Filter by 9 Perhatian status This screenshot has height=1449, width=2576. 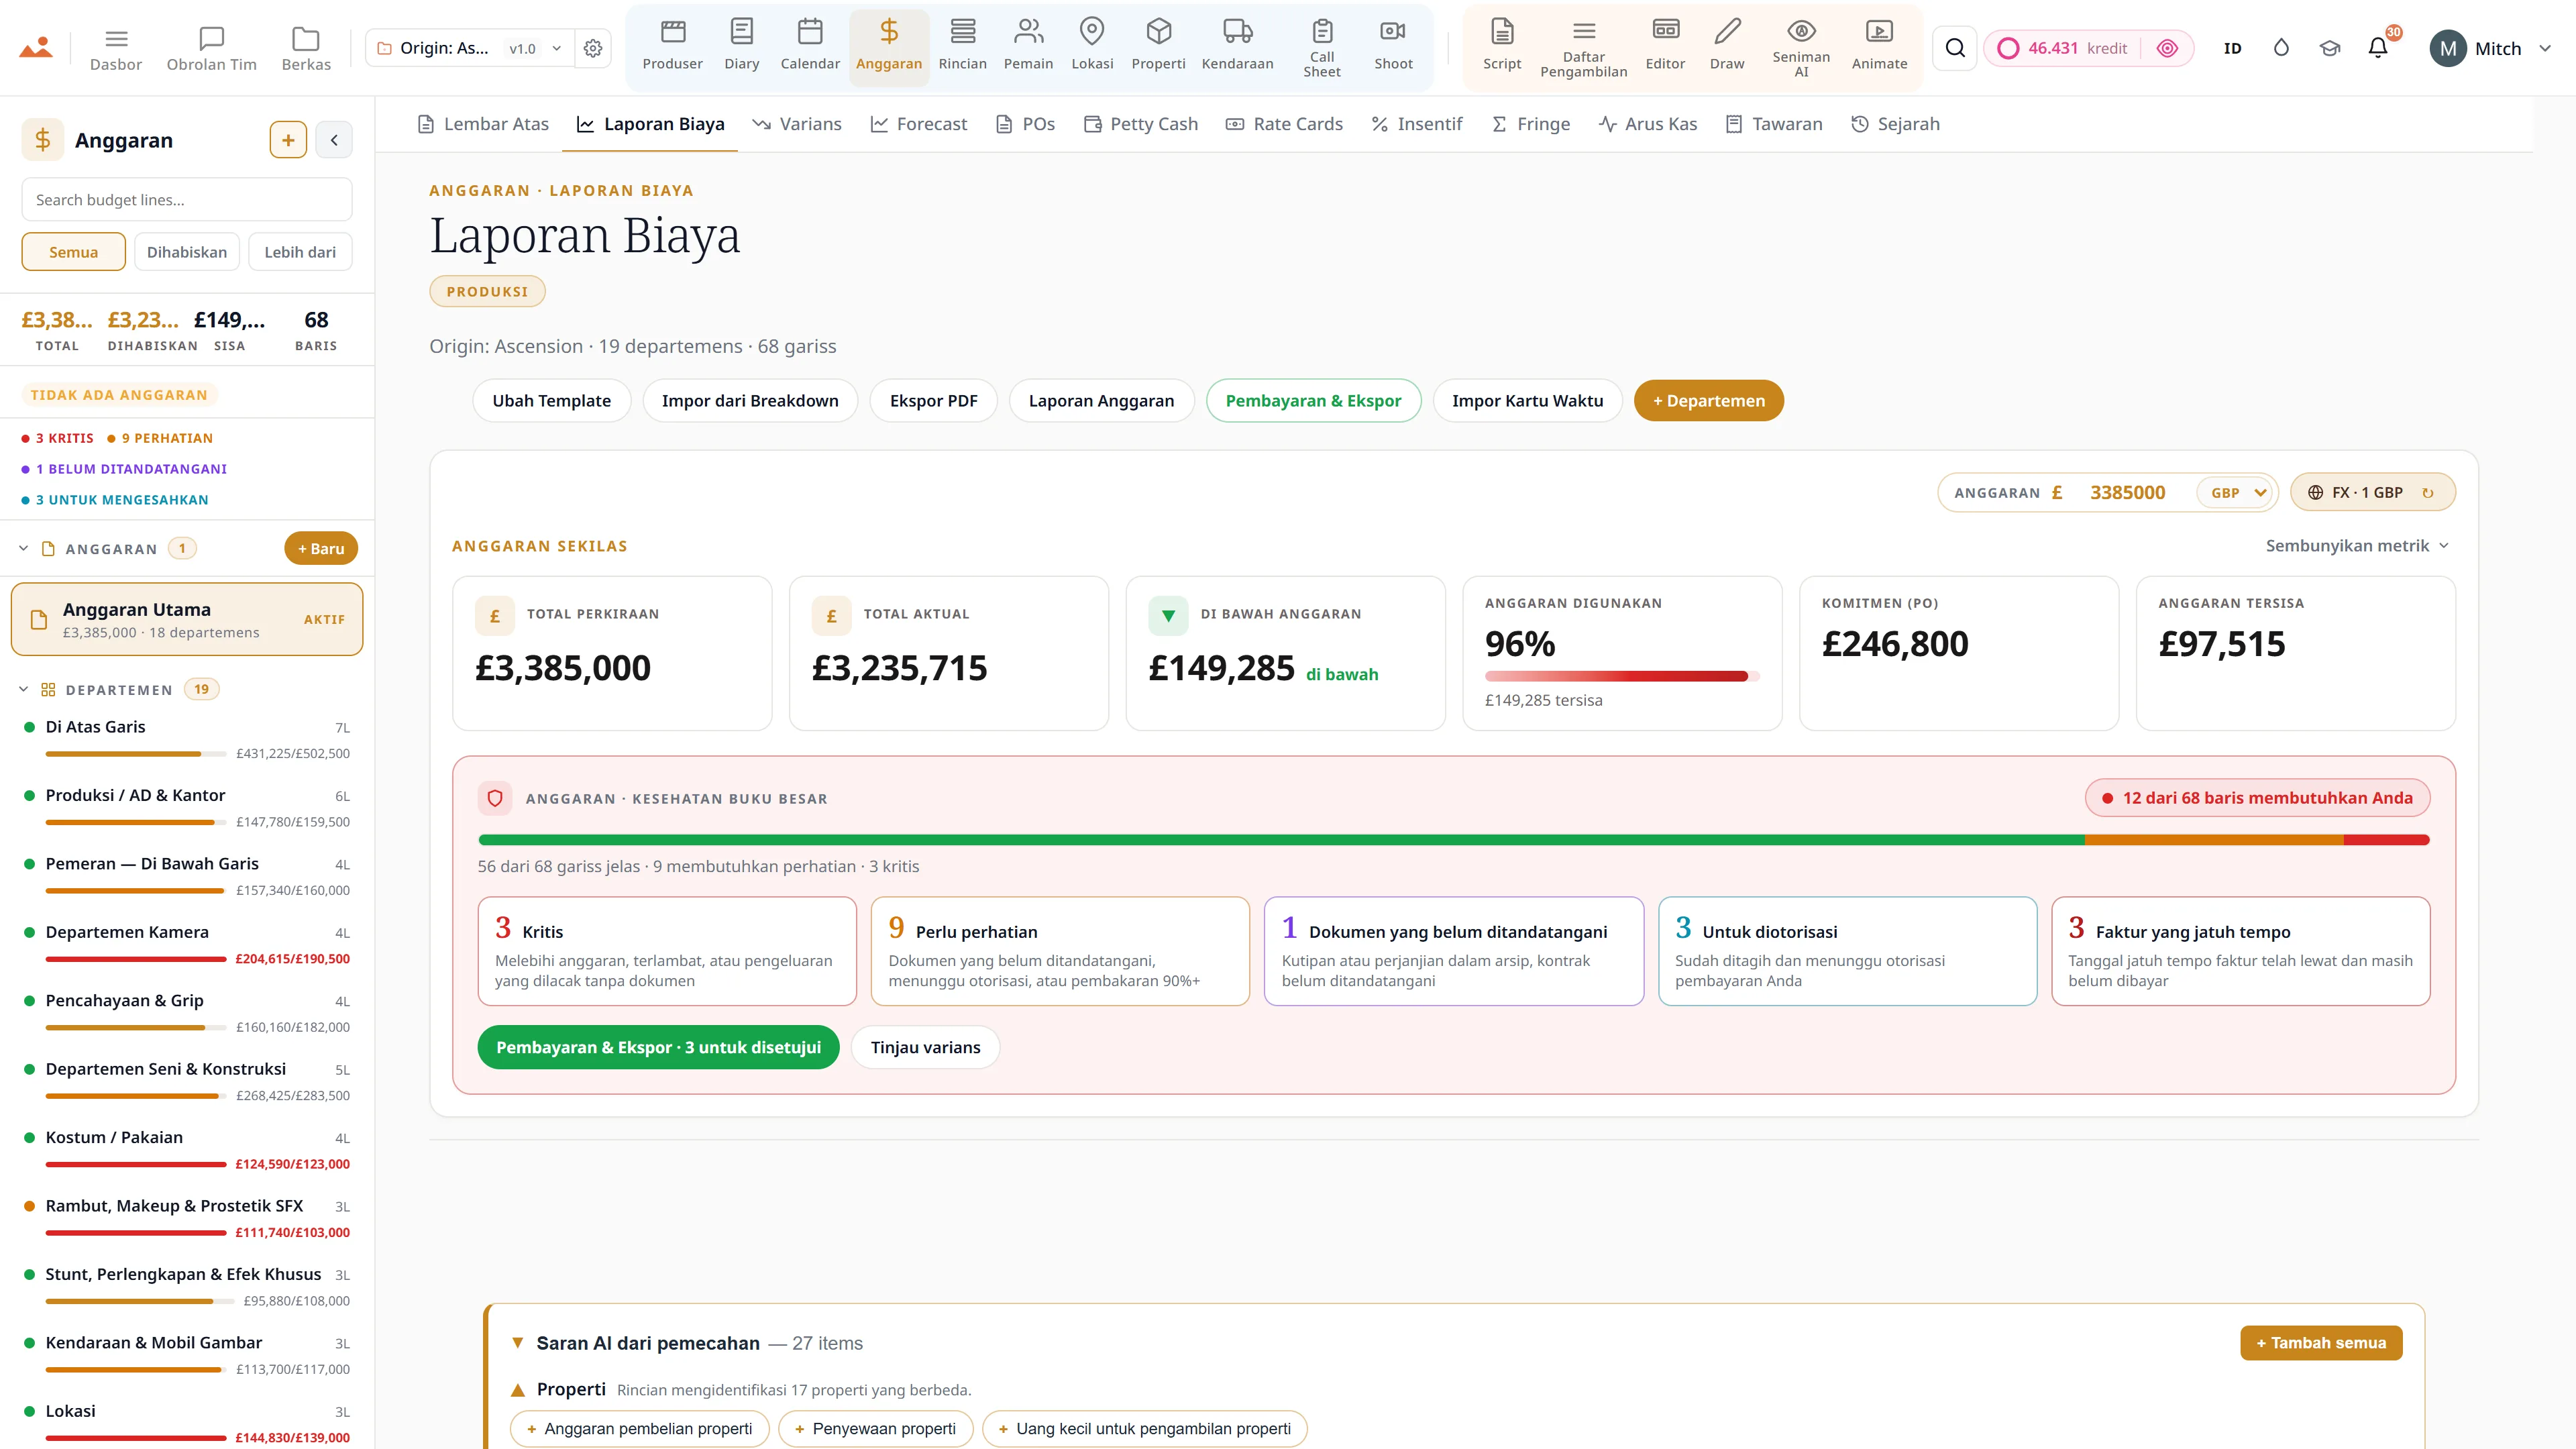(x=160, y=438)
